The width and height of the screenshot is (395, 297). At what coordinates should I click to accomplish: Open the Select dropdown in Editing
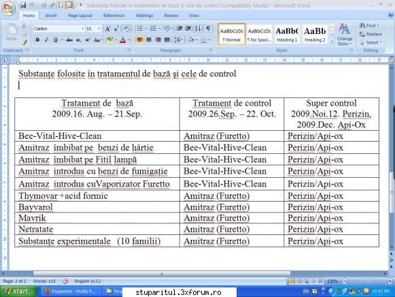pos(371,43)
